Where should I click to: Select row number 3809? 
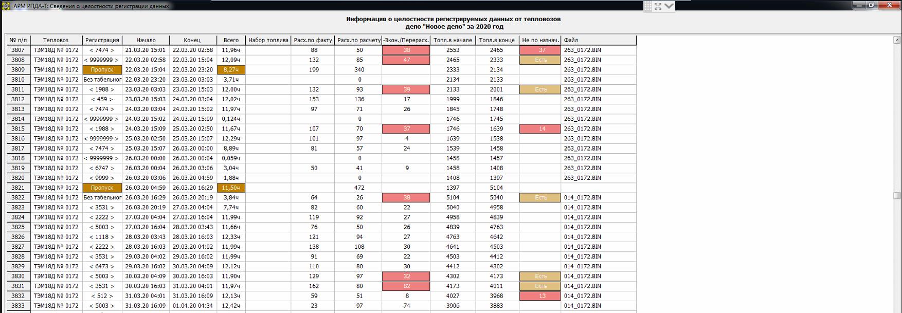[18, 70]
